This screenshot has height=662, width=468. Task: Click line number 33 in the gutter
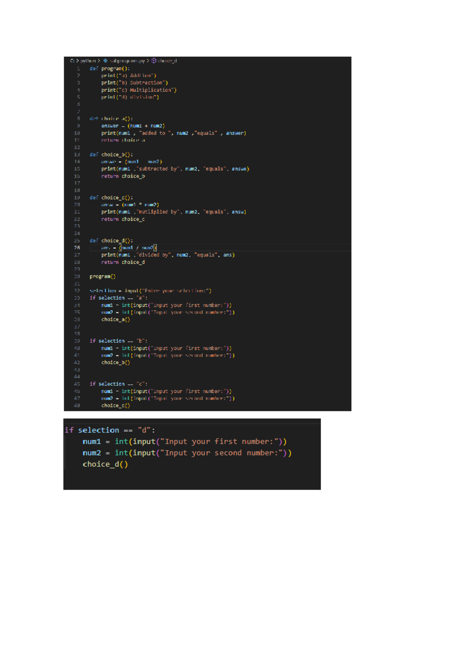click(x=77, y=298)
